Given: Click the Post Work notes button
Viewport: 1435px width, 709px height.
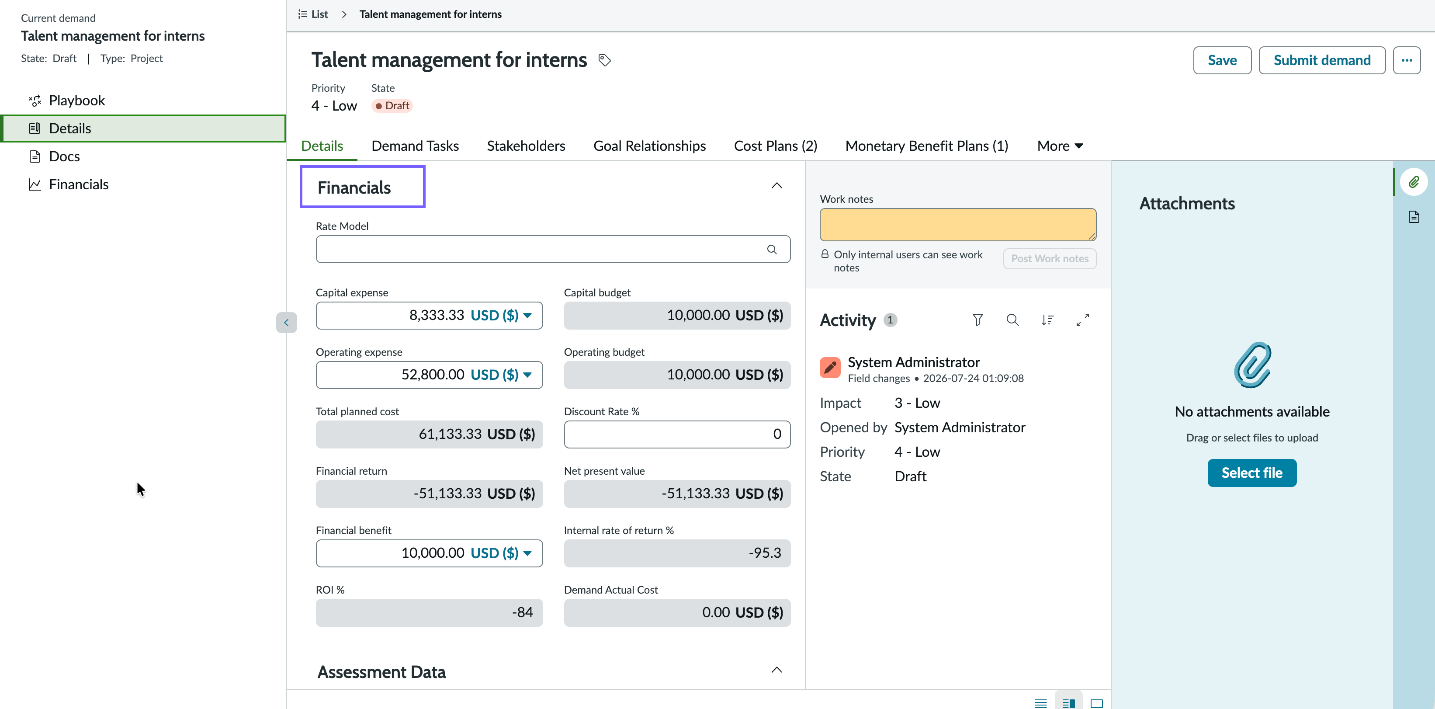Looking at the screenshot, I should point(1050,259).
